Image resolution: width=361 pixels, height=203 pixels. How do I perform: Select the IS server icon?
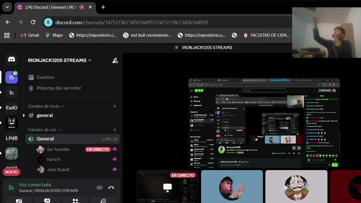tap(12, 77)
